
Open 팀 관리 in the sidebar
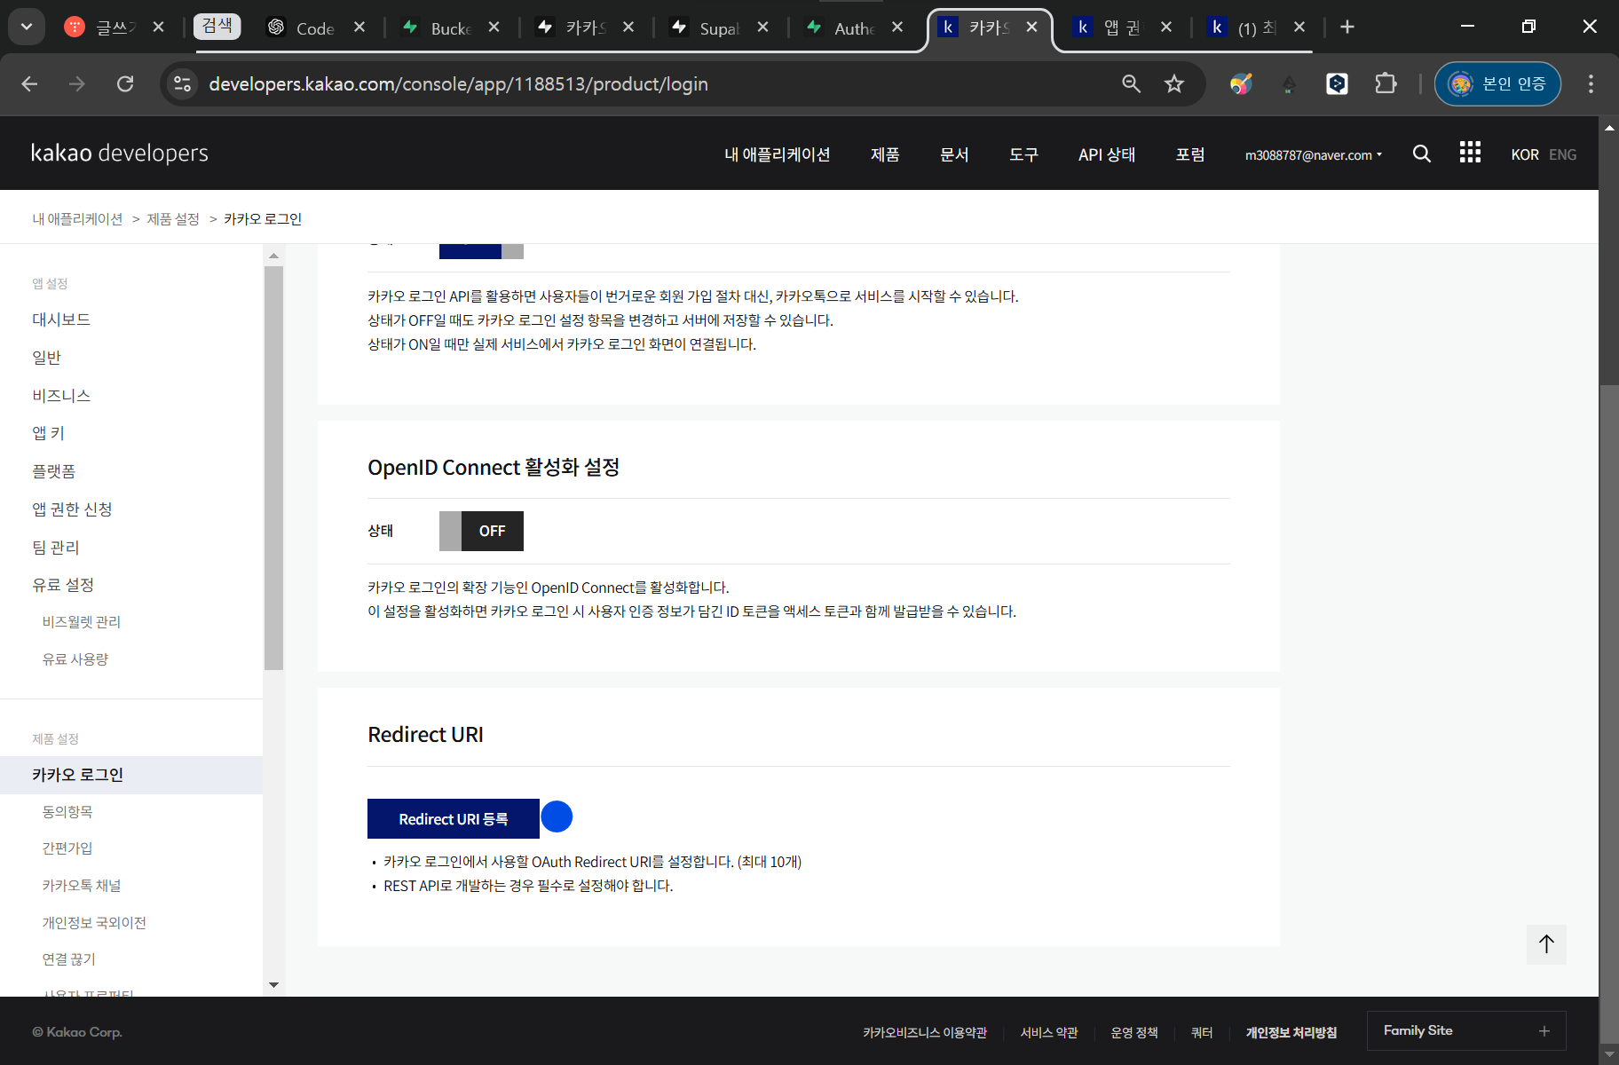point(56,548)
